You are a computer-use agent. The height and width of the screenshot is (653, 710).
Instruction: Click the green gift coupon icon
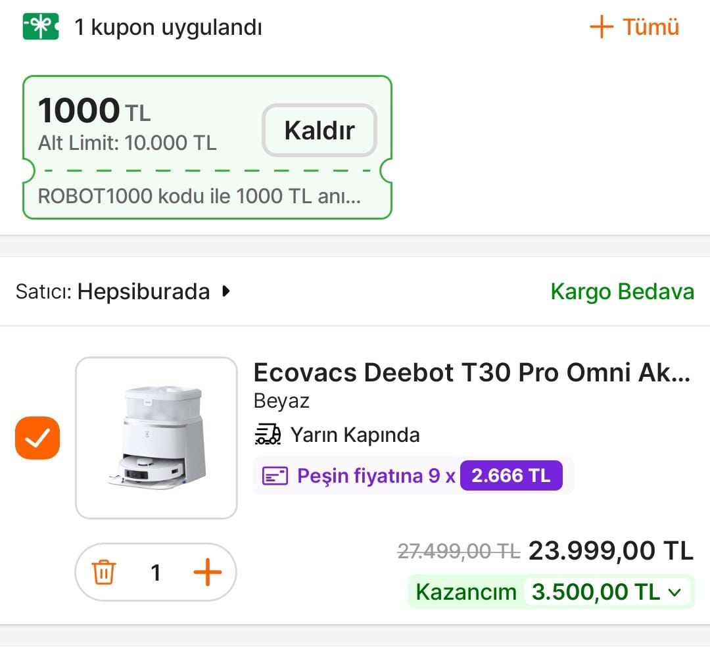41,27
